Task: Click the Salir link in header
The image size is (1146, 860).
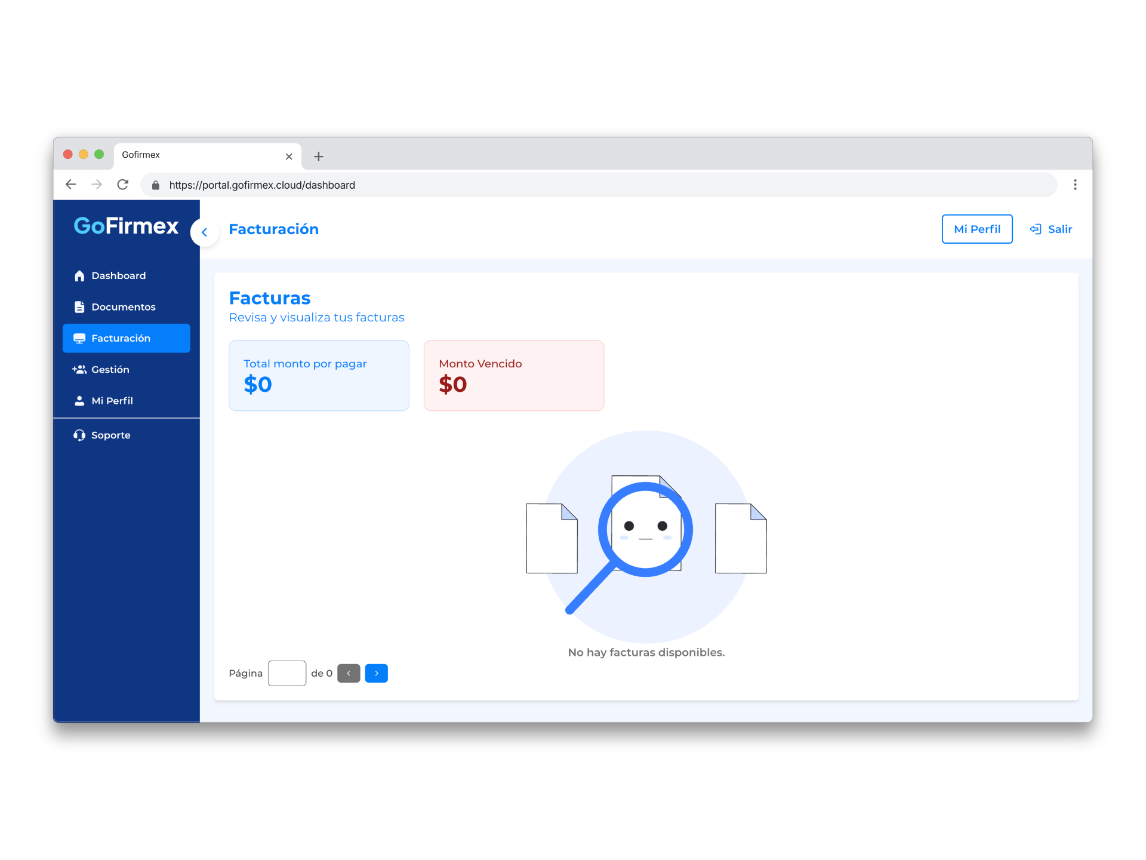Action: click(1059, 229)
